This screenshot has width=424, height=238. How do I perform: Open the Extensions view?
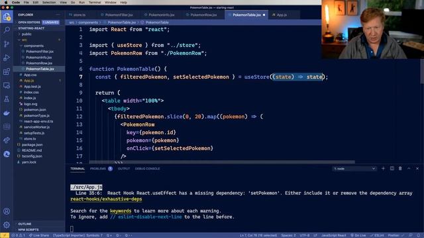pos(7,71)
